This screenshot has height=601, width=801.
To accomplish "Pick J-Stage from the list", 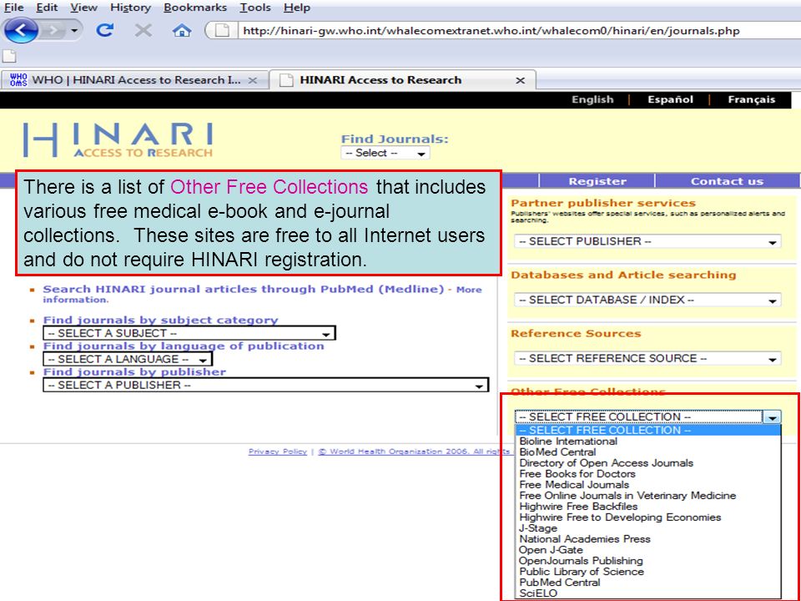I will (647, 528).
